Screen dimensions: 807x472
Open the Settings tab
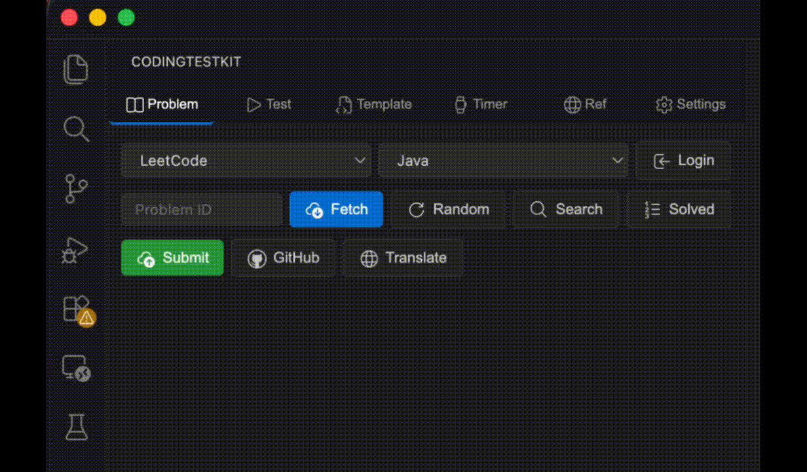click(x=690, y=104)
